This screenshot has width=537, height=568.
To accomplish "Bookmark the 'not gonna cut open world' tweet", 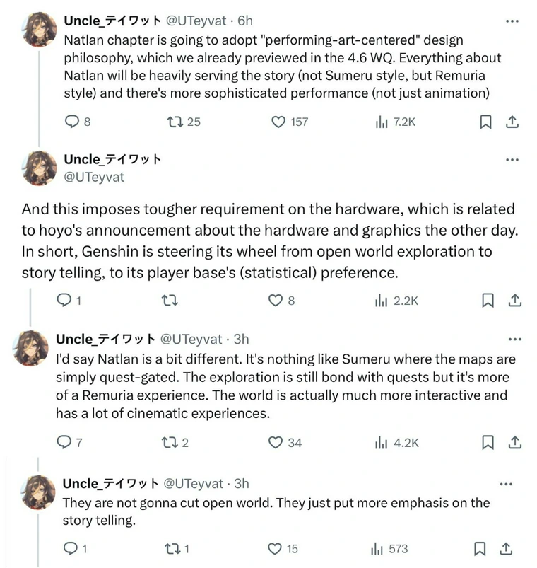I will tap(480, 548).
